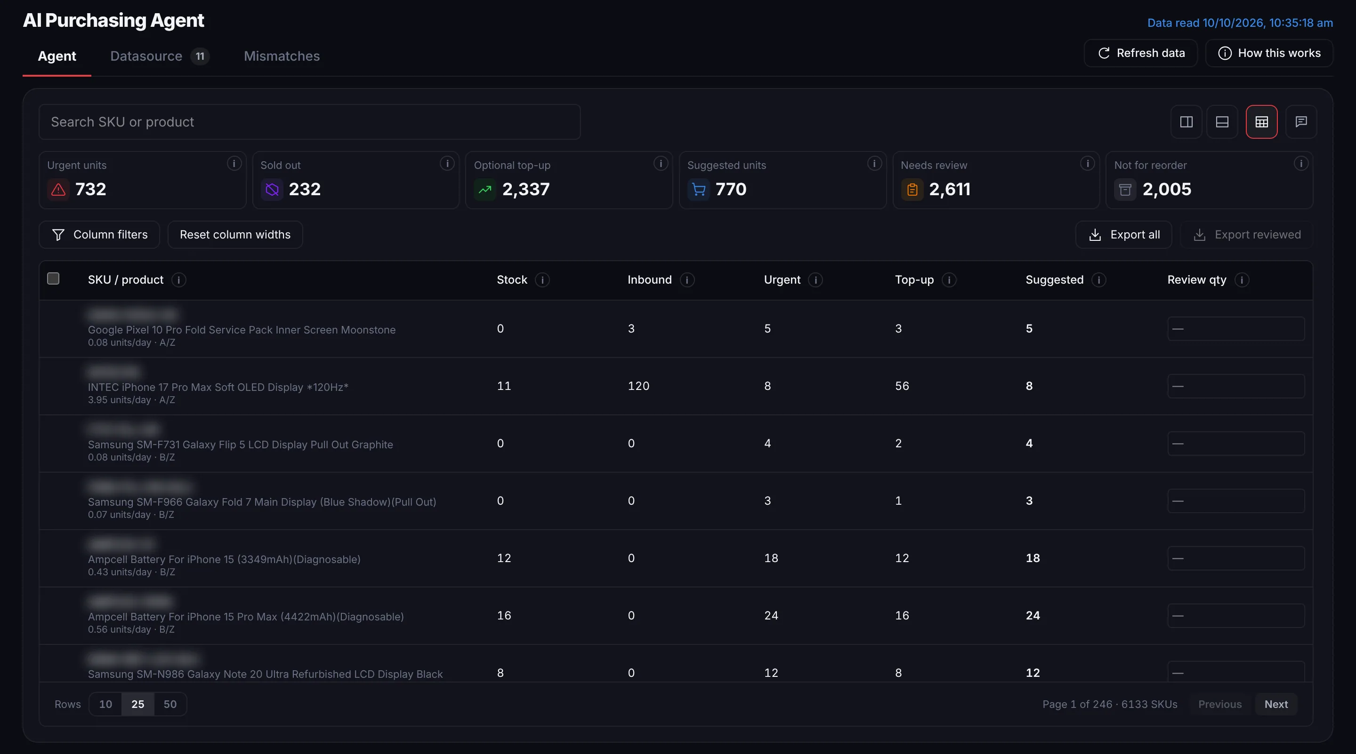Viewport: 1356px width, 754px height.
Task: Show info for Not for reorder card
Action: [x=1301, y=164]
